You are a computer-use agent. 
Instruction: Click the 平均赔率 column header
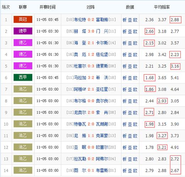(x=162, y=7)
